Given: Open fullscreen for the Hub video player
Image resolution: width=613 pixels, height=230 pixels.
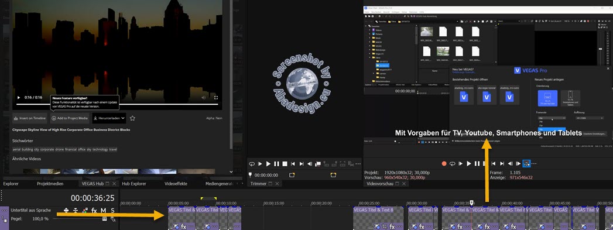Looking at the screenshot, I should [x=216, y=97].
